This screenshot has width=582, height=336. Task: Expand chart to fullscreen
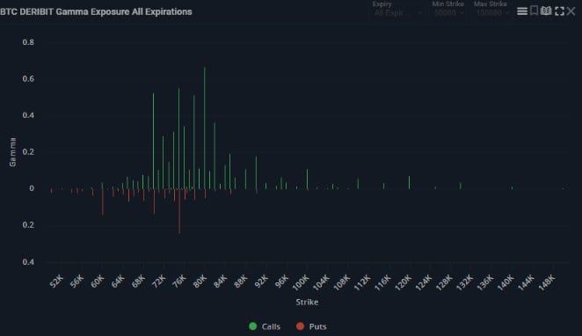(559, 11)
